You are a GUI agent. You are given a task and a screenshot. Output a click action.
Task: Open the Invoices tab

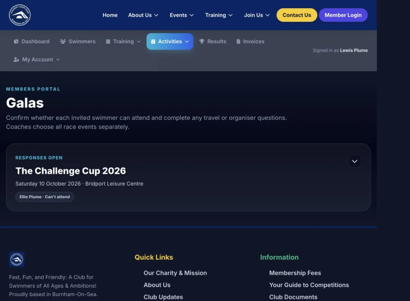(251, 41)
